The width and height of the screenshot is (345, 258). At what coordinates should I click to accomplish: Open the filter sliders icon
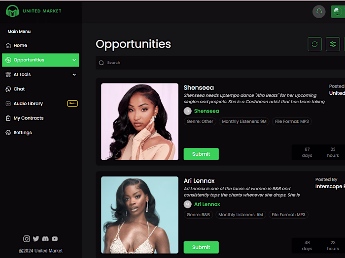tap(333, 44)
